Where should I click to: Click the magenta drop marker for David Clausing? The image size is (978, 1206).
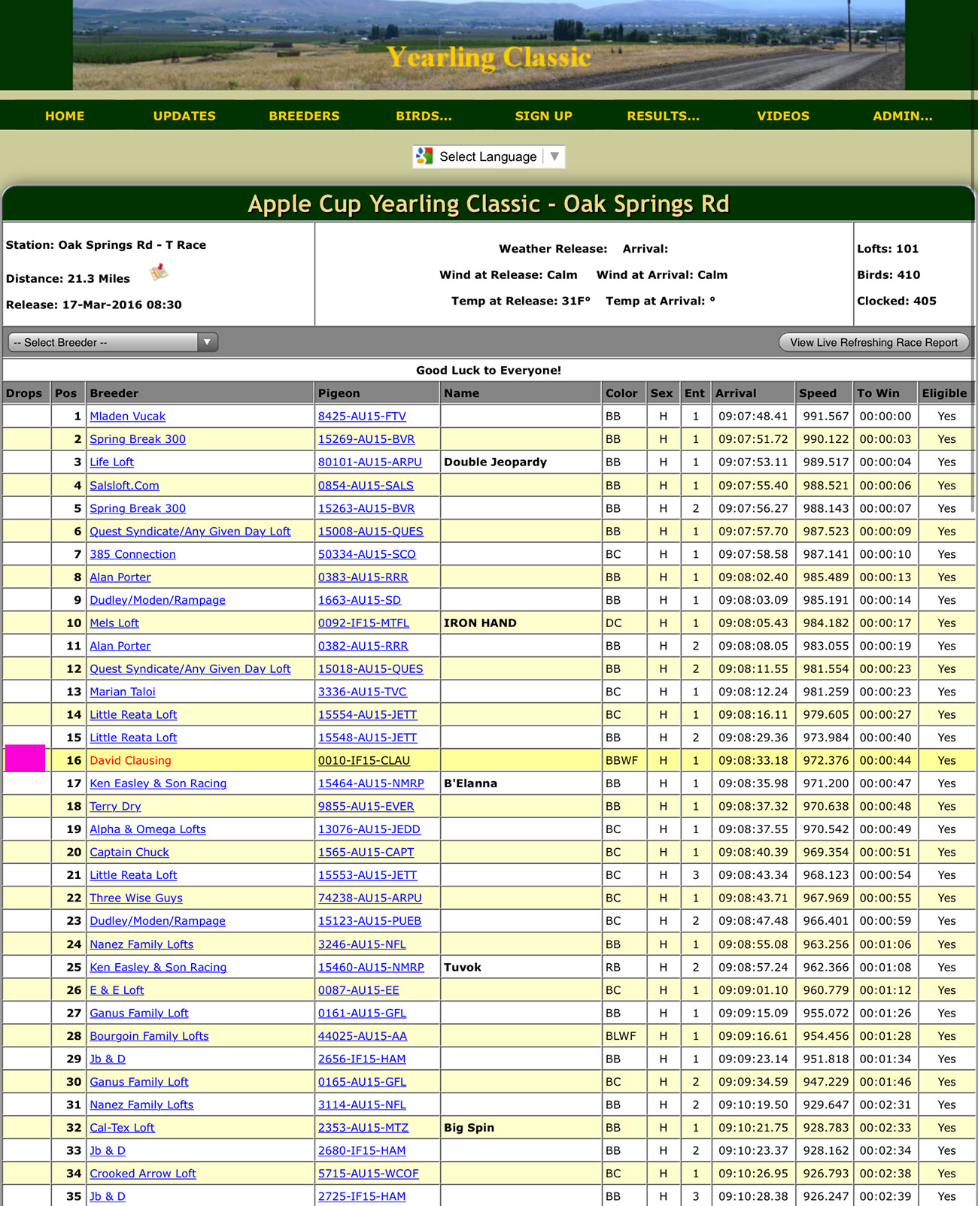point(25,759)
